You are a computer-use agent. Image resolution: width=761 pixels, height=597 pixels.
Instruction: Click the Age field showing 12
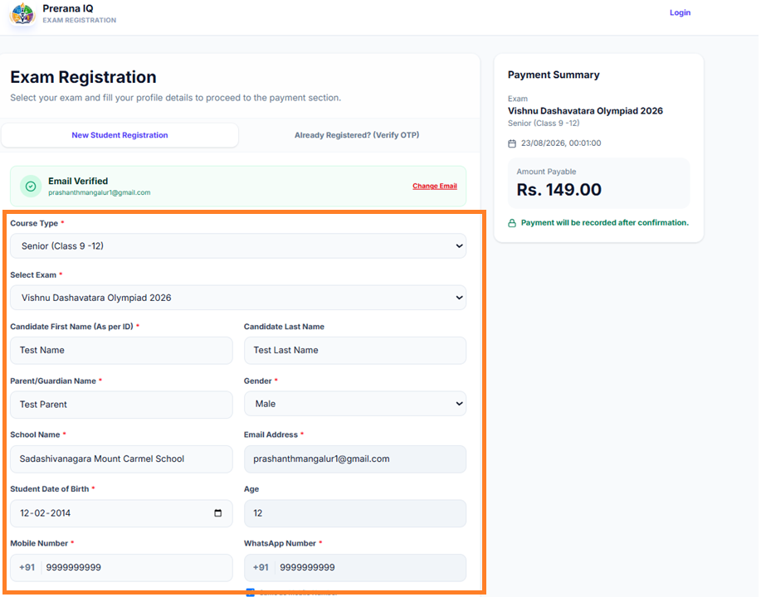tap(355, 513)
